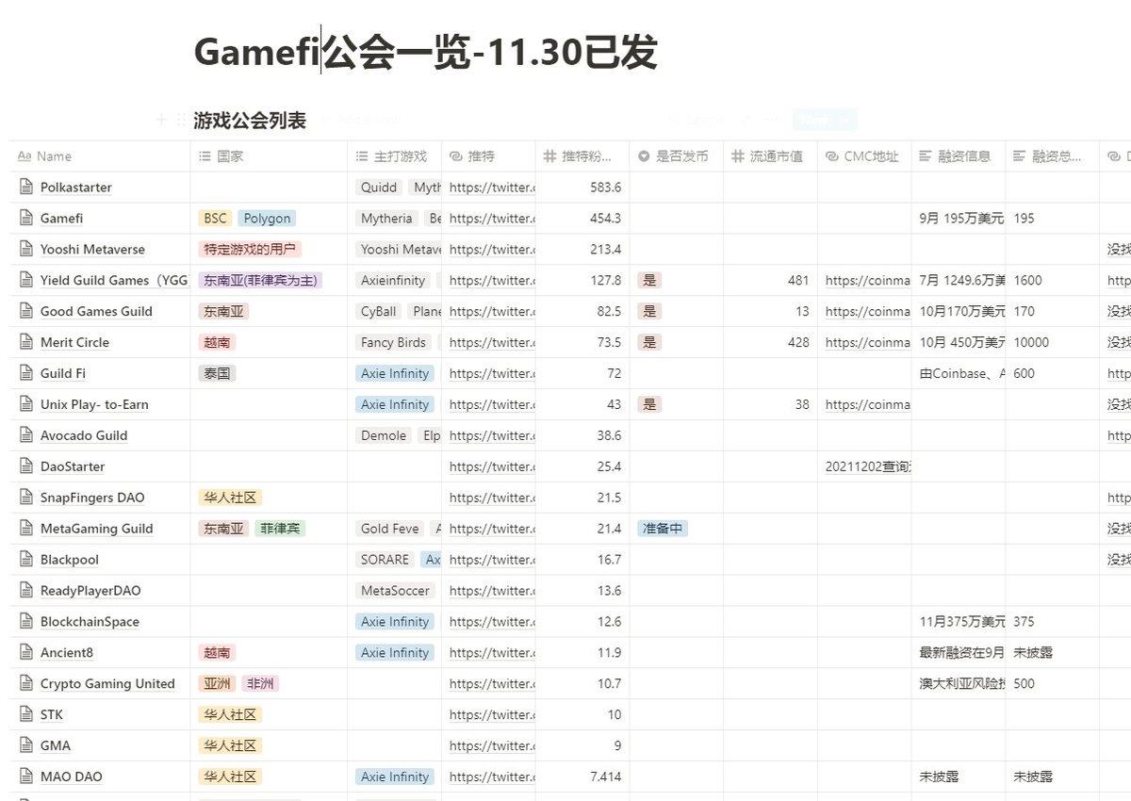Click the 菲律宾 tag in the MetaGaming Guild row
1131x801 pixels.
pyautogui.click(x=280, y=530)
